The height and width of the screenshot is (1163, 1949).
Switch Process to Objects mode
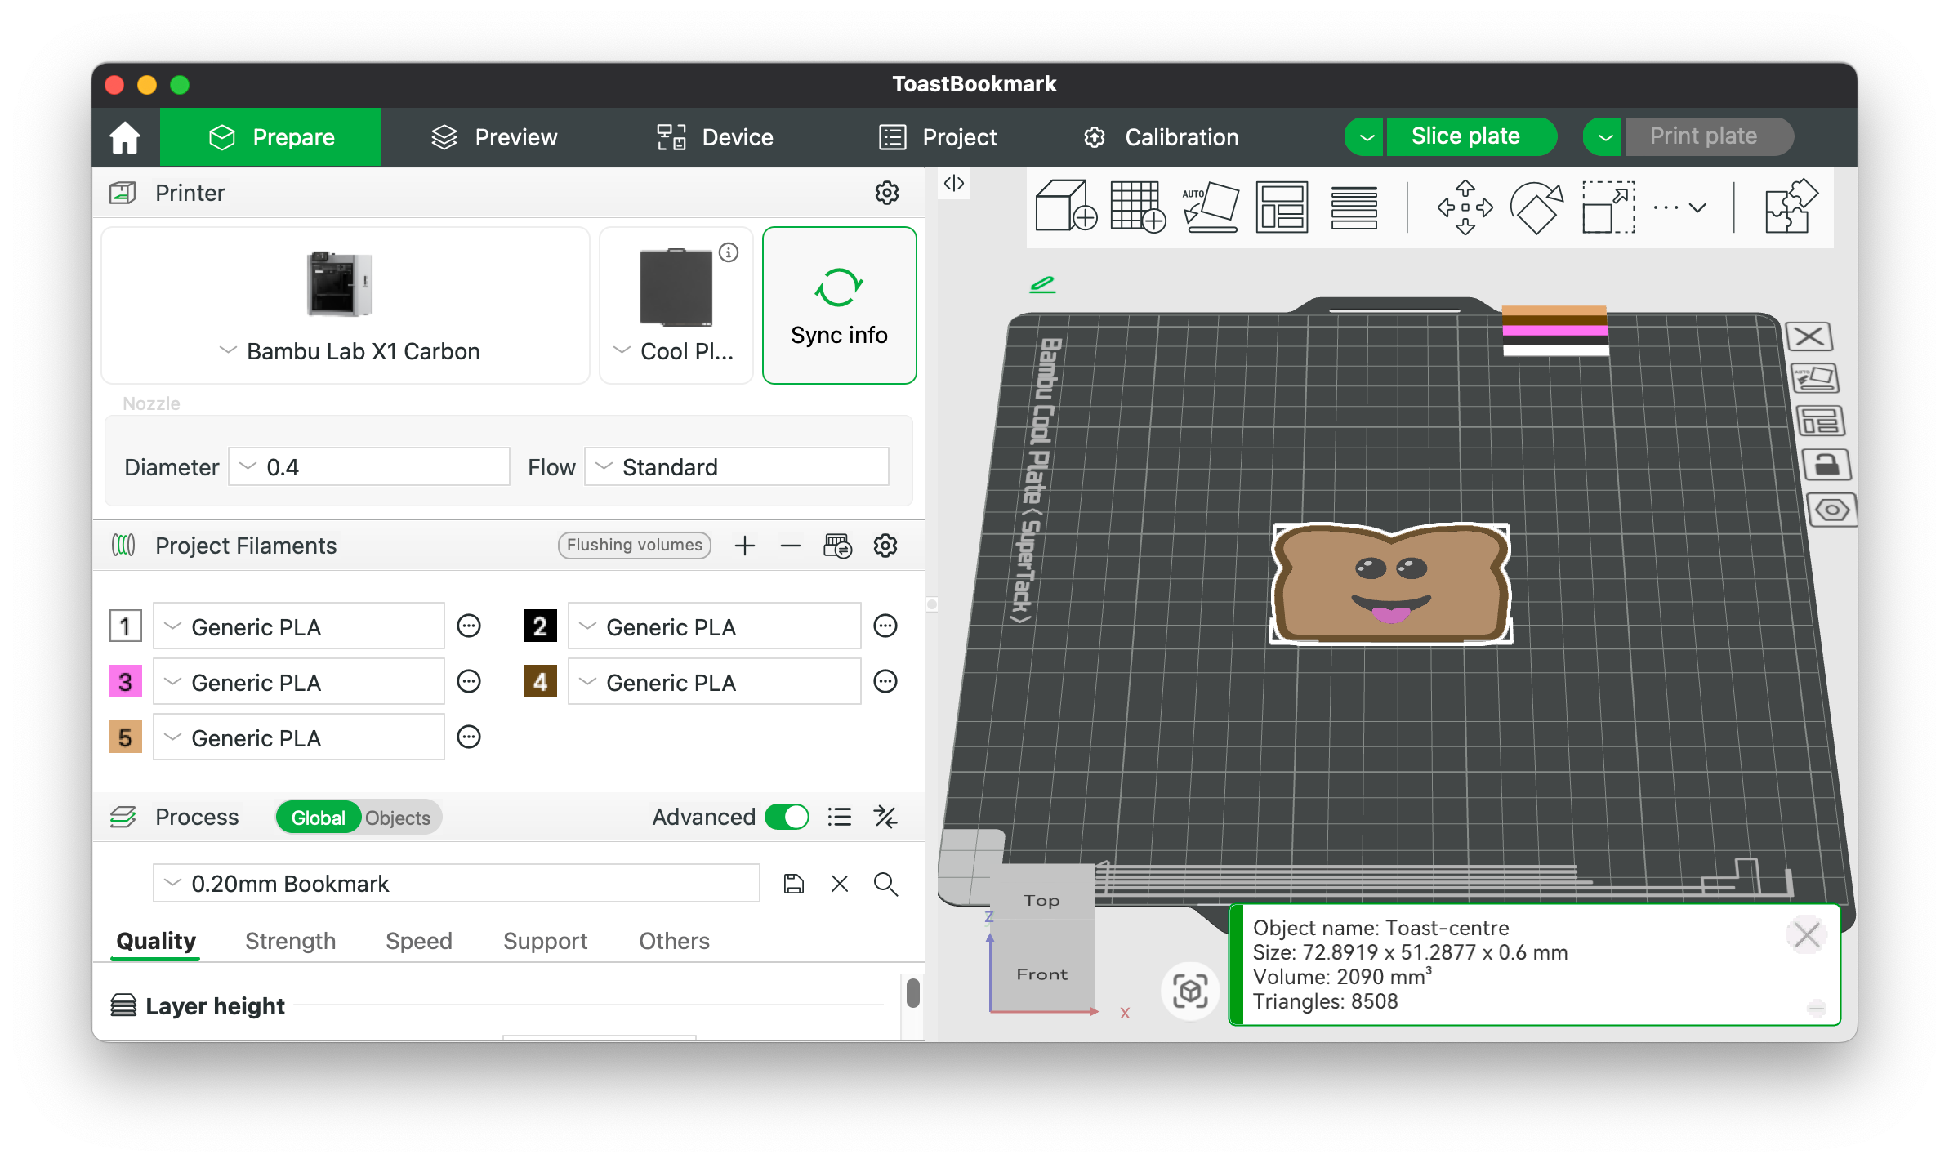pos(398,818)
